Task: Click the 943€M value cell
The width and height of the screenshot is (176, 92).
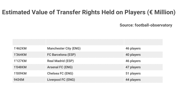Action: pos(29,80)
